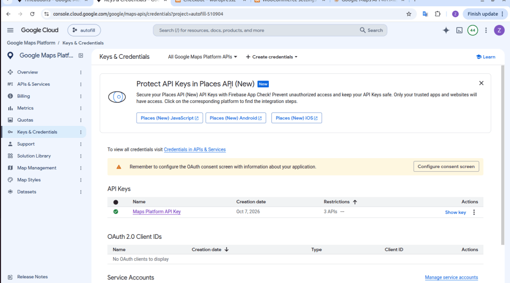Open the Z account avatar in console header
The width and height of the screenshot is (510, 283).
click(x=499, y=30)
